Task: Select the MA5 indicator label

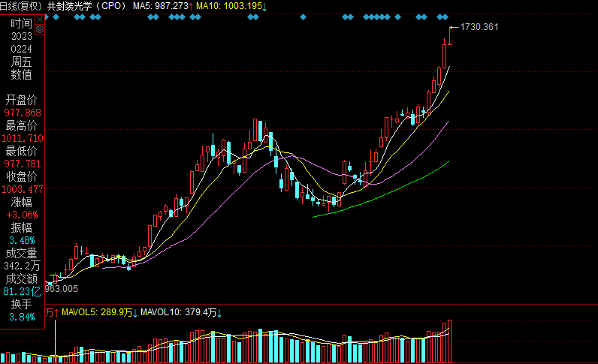Action: tap(162, 5)
